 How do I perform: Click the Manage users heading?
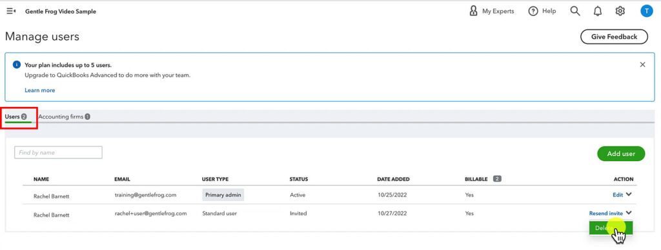pos(42,37)
